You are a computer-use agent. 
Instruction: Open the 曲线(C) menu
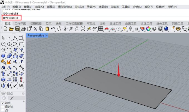click(x=39, y=7)
